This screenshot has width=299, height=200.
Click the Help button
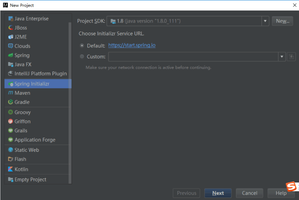pos(281,193)
